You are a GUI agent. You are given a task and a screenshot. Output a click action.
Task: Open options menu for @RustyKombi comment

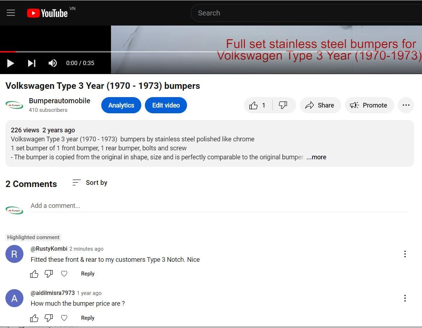tap(405, 254)
